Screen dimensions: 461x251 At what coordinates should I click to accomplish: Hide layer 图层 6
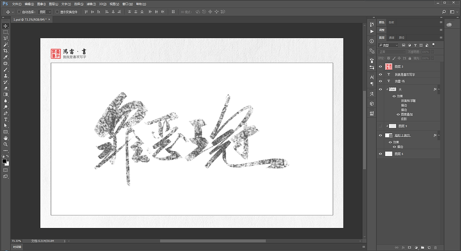tap(380, 154)
